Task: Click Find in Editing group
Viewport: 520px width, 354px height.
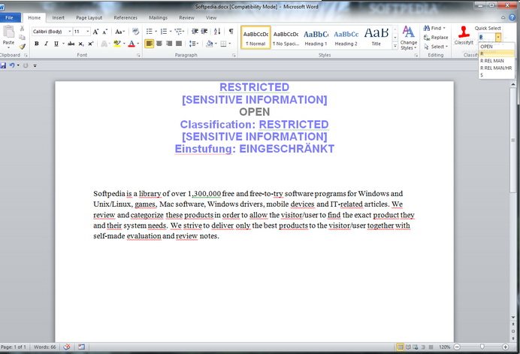Action: click(x=435, y=29)
